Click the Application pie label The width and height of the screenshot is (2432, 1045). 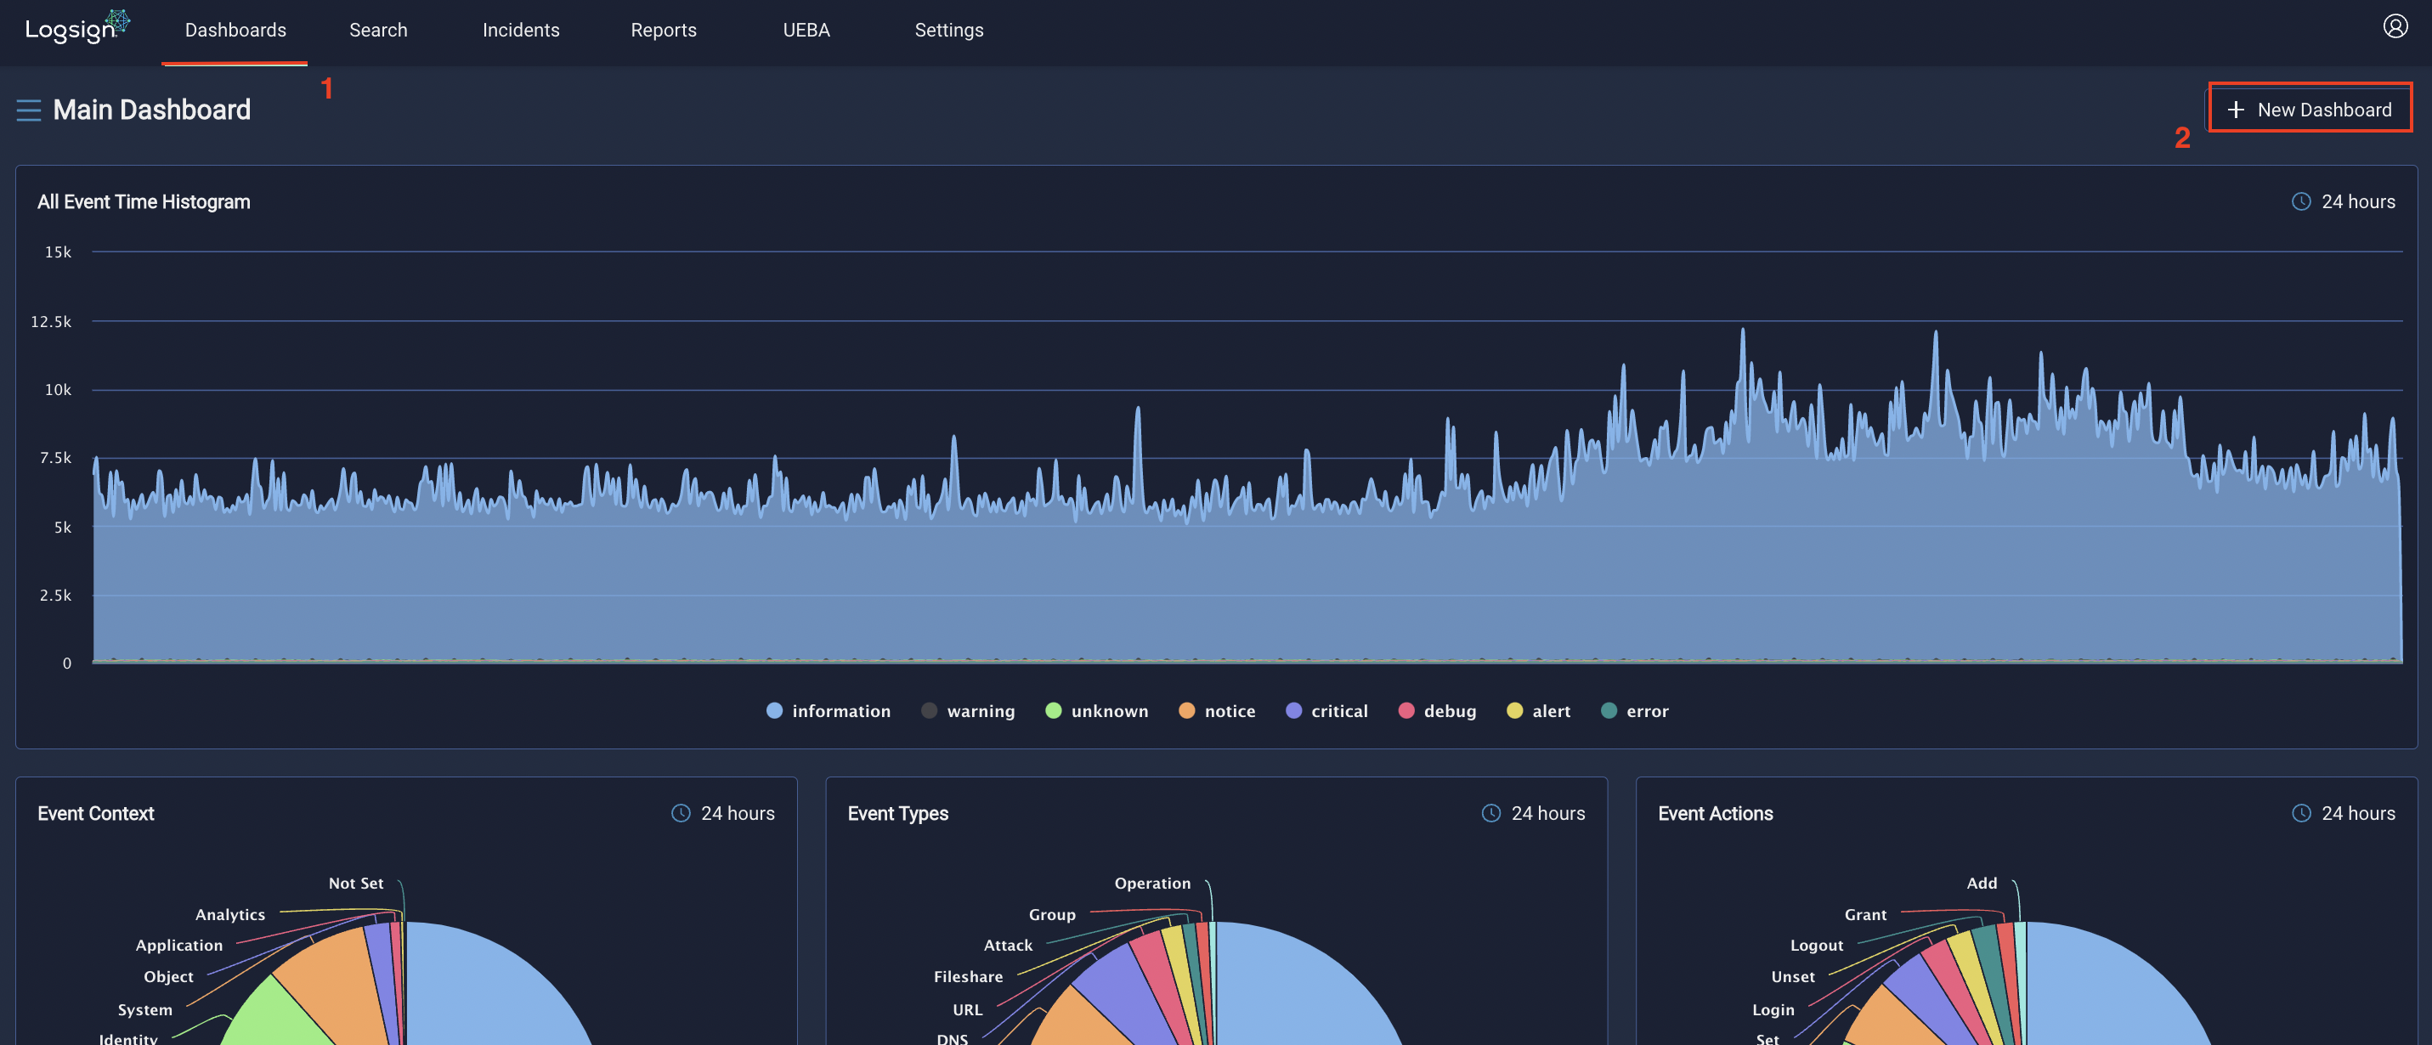coord(178,945)
